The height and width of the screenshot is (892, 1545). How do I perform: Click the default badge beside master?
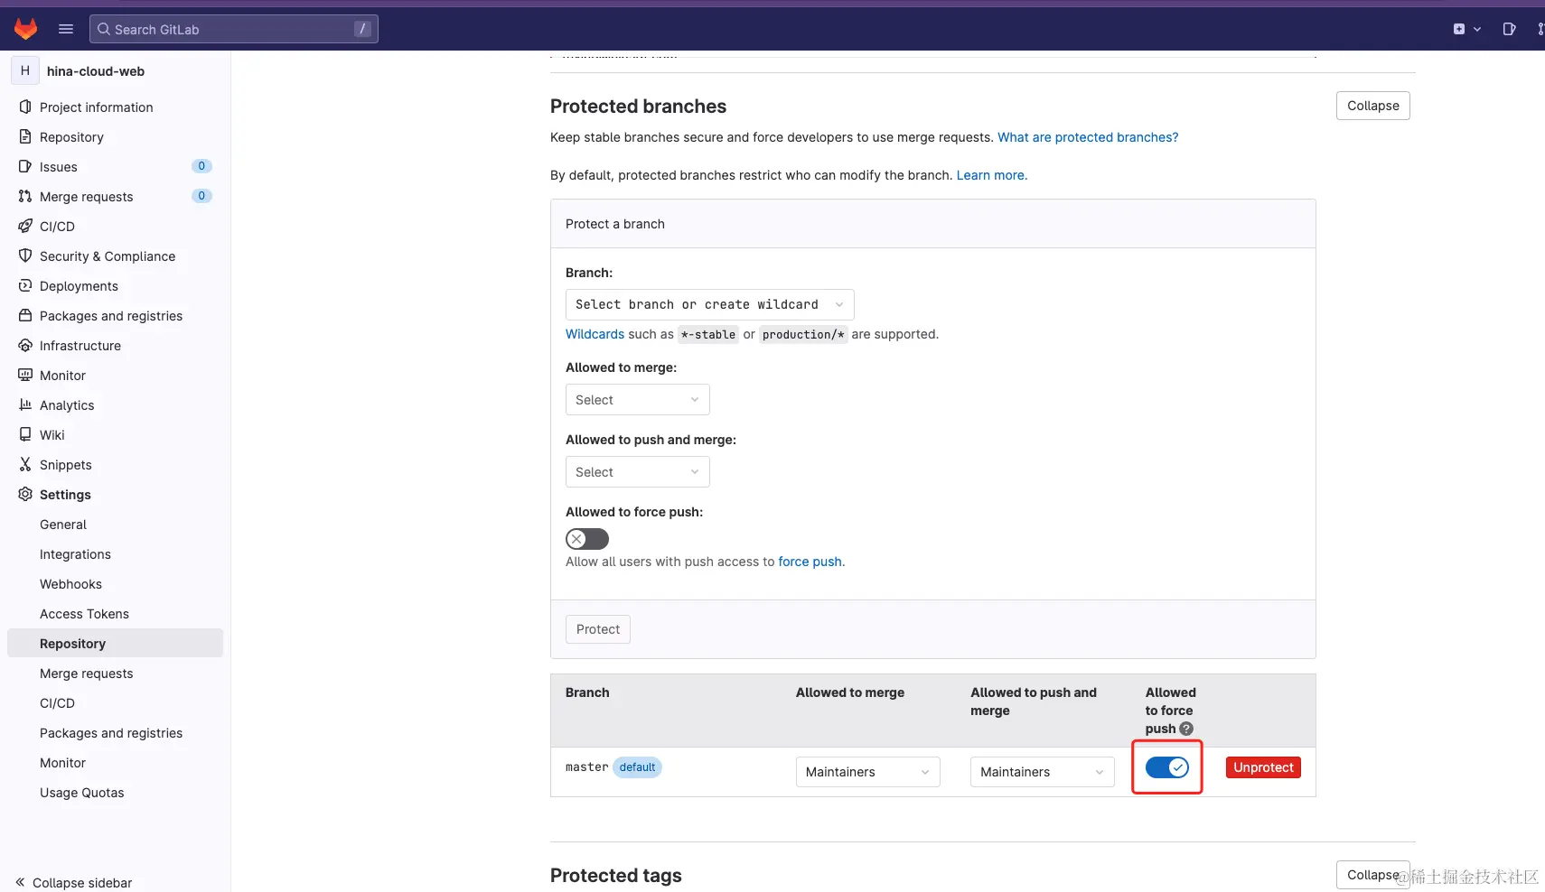click(x=637, y=767)
